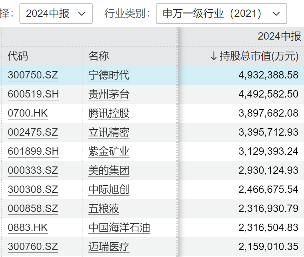This screenshot has width=304, height=257.
Task: Open the 宁德时代 stock name link
Action: [x=109, y=75]
